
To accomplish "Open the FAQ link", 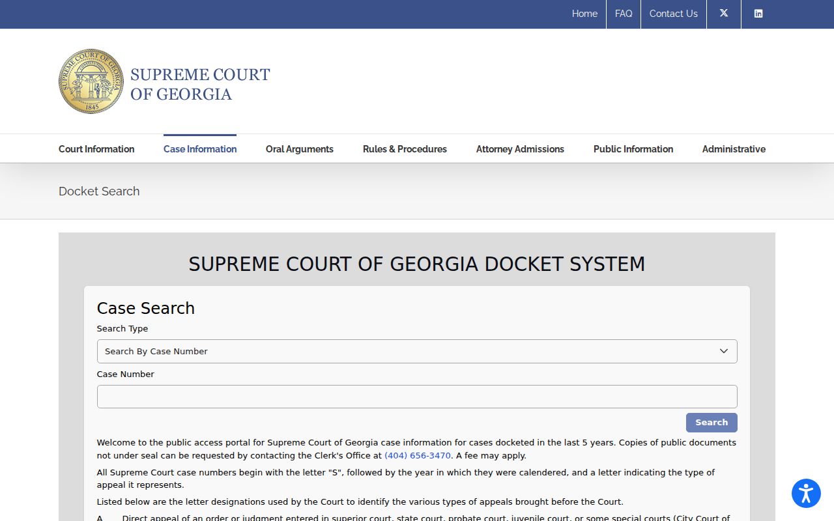I will (x=624, y=14).
